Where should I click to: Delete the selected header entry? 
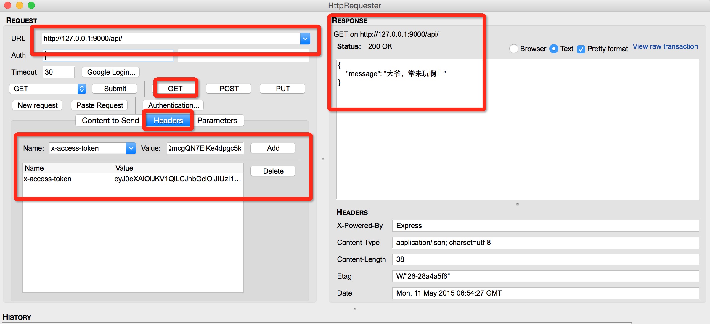point(273,171)
